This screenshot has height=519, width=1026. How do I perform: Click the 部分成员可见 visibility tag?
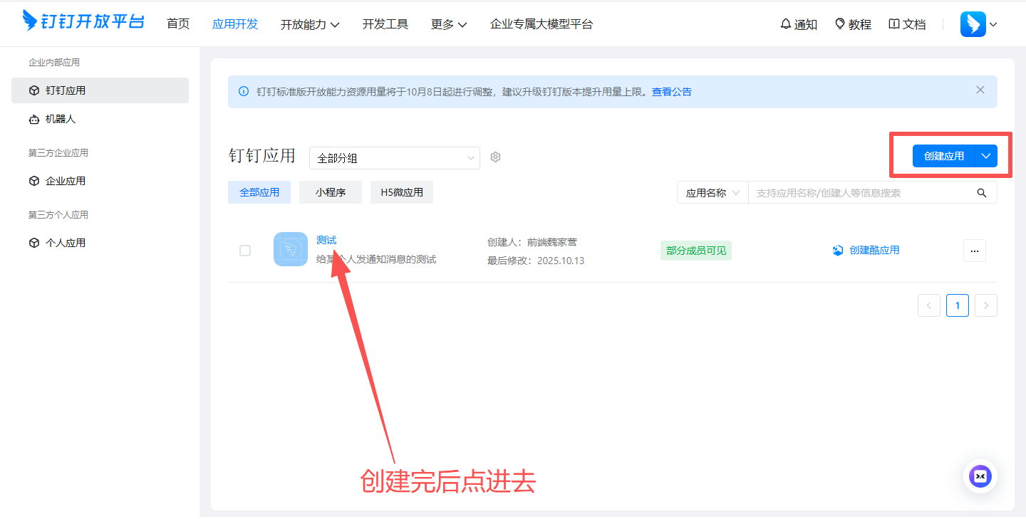[x=696, y=251]
